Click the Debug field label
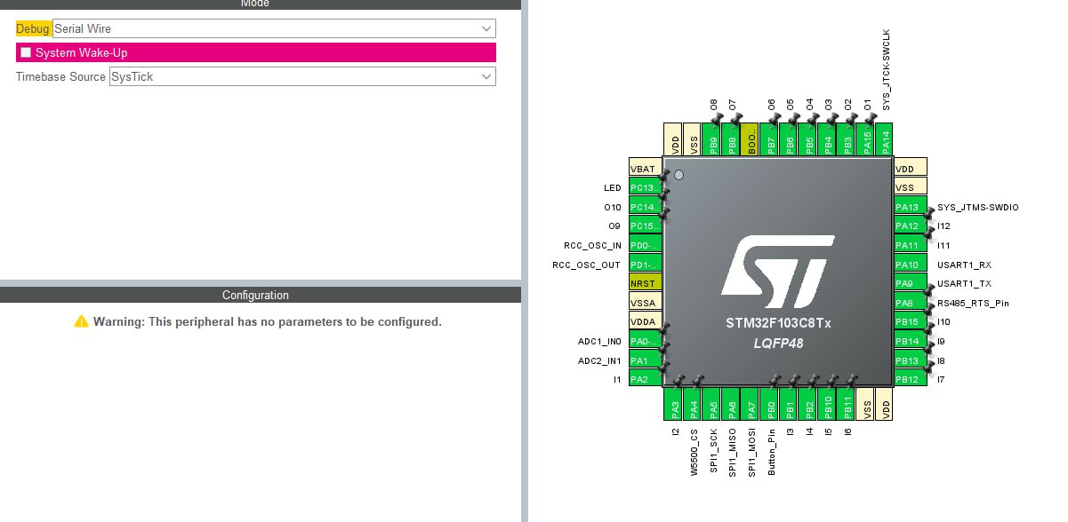This screenshot has width=1068, height=522. pos(33,28)
